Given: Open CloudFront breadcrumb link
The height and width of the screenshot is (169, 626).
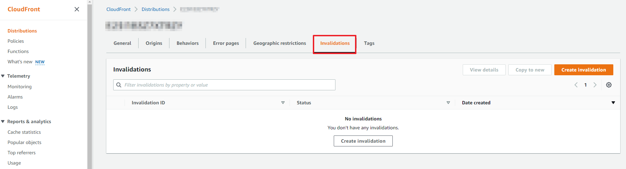Looking at the screenshot, I should [118, 9].
